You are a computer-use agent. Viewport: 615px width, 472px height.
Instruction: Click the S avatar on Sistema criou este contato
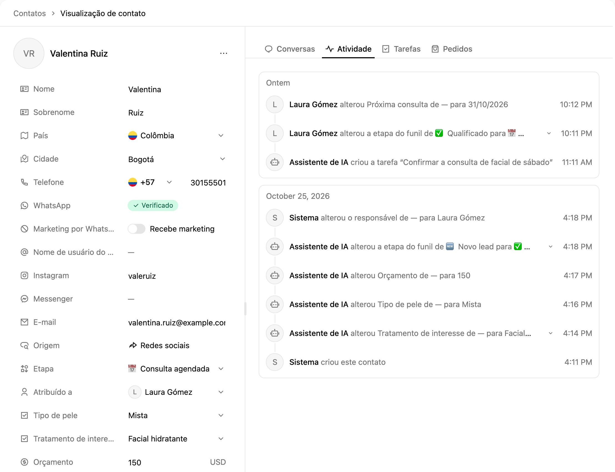pyautogui.click(x=275, y=362)
